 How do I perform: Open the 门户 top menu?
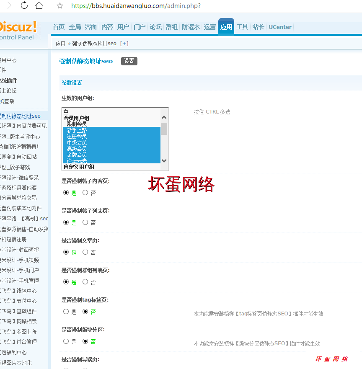click(x=140, y=27)
